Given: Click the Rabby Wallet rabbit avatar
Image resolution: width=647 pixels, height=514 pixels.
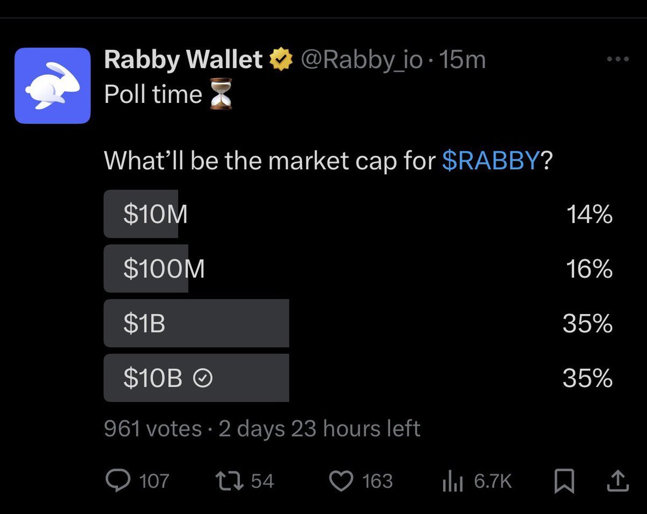Looking at the screenshot, I should 52,85.
